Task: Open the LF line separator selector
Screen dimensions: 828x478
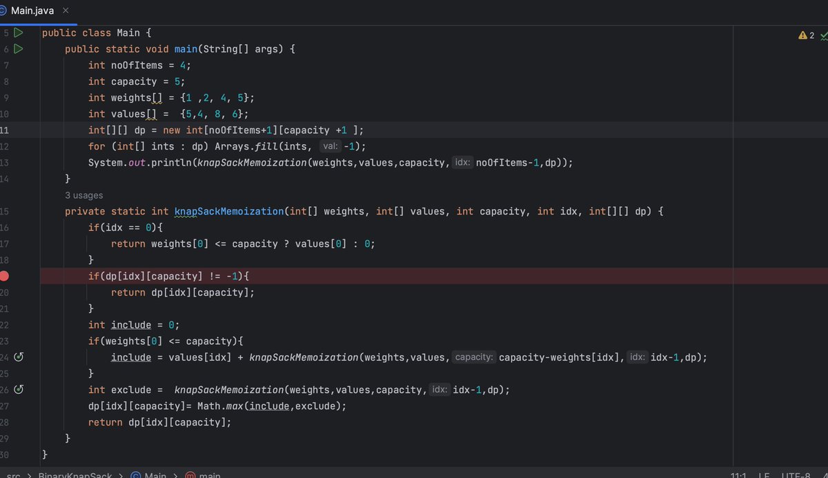Action: 764,475
